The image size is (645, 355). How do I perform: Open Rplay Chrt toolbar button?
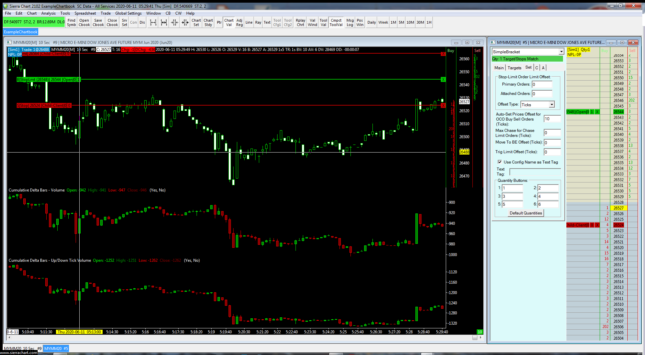tap(301, 22)
